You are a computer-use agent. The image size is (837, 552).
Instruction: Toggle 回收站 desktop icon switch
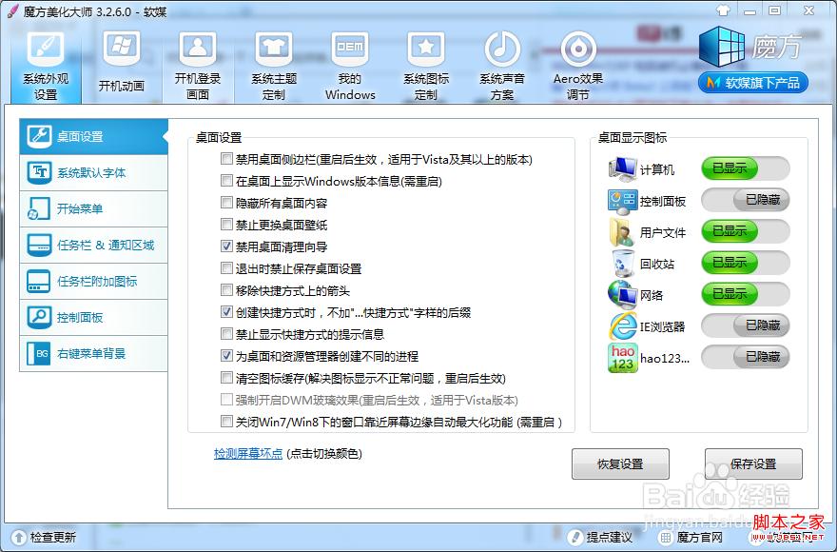[745, 263]
